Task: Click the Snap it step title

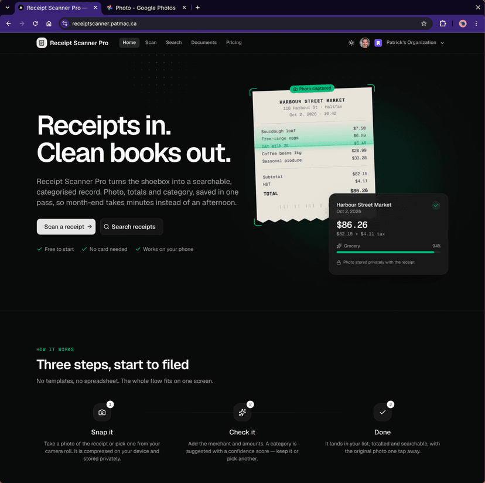Action: tap(102, 432)
